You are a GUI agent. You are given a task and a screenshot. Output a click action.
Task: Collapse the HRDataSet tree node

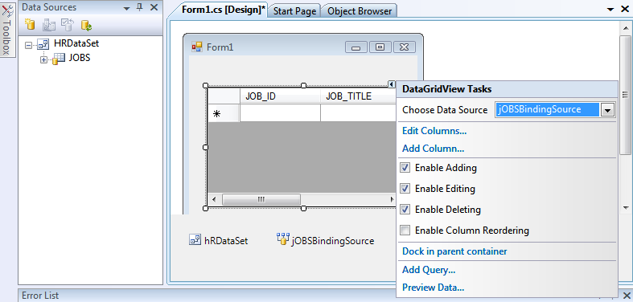(x=28, y=46)
